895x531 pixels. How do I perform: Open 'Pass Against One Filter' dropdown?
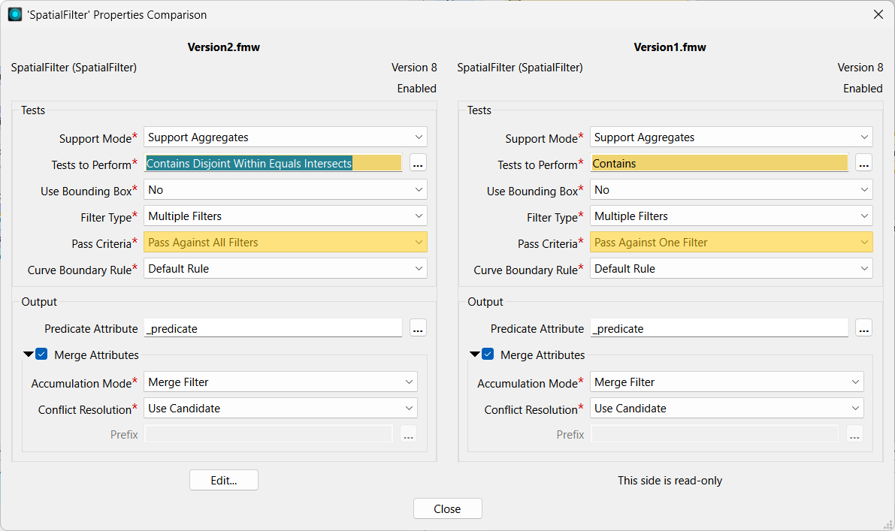pos(731,242)
